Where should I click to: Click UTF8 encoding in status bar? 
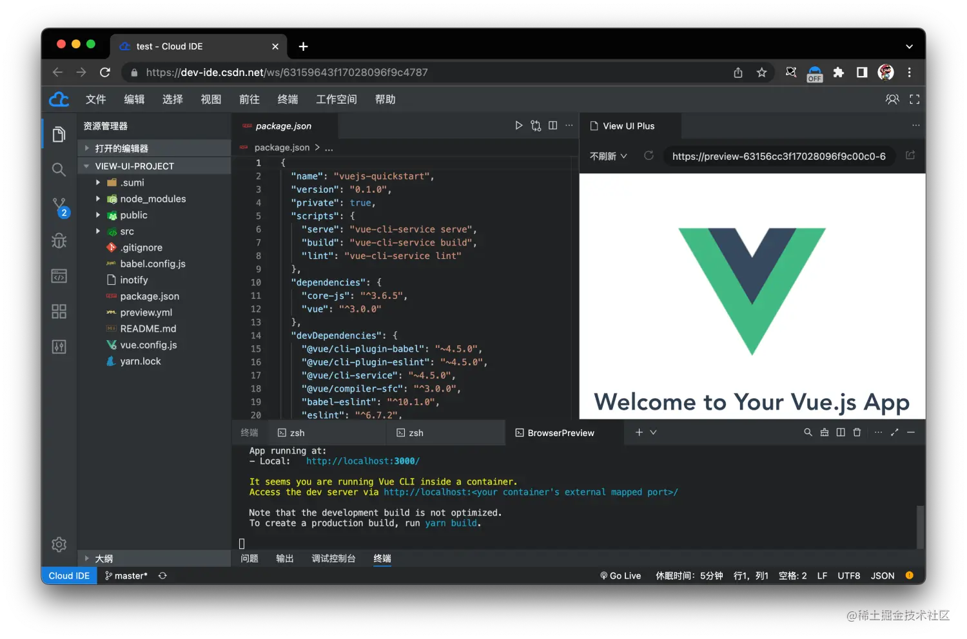tap(848, 576)
